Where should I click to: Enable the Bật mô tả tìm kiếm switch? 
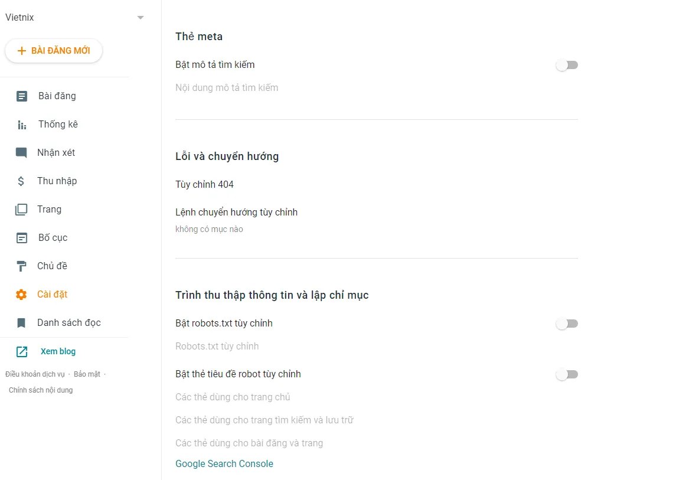coord(567,65)
